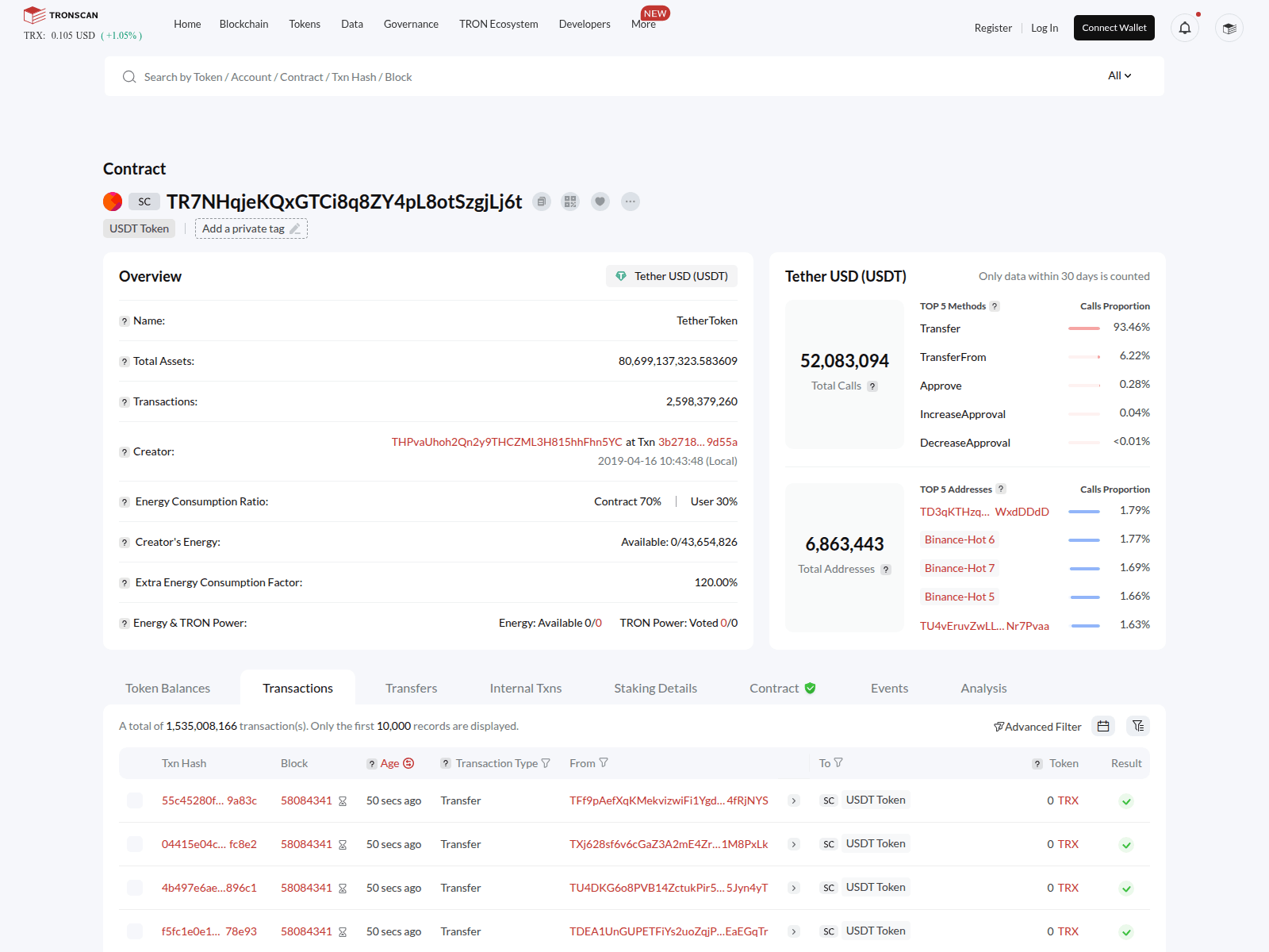The width and height of the screenshot is (1269, 952).
Task: Switch to the Staking Details tab
Action: pyautogui.click(x=655, y=688)
